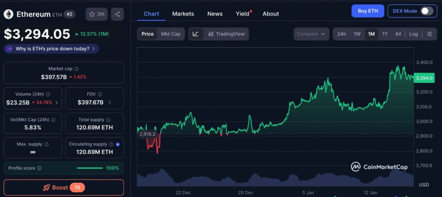
Task: Select the line chart type icon
Action: [x=196, y=34]
